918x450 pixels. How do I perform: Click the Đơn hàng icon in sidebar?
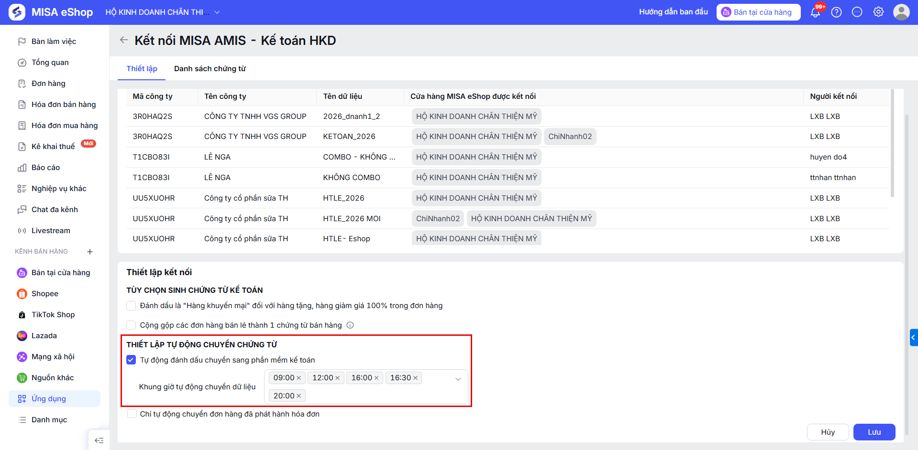tap(22, 84)
